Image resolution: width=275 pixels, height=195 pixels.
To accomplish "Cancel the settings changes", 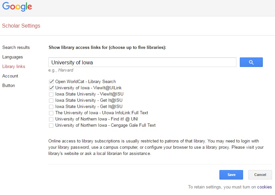I will point(260,175).
